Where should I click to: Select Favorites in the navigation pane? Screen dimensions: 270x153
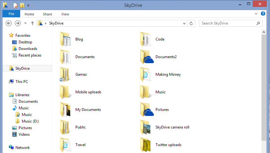click(x=23, y=35)
